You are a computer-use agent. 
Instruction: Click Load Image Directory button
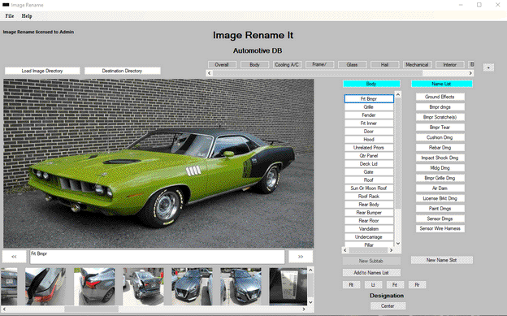point(42,71)
